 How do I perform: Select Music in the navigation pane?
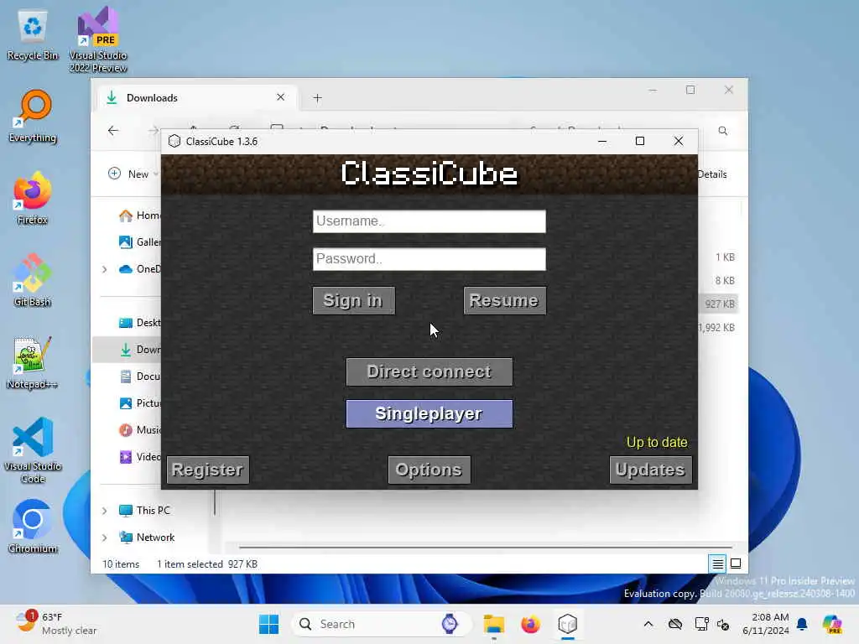click(140, 430)
